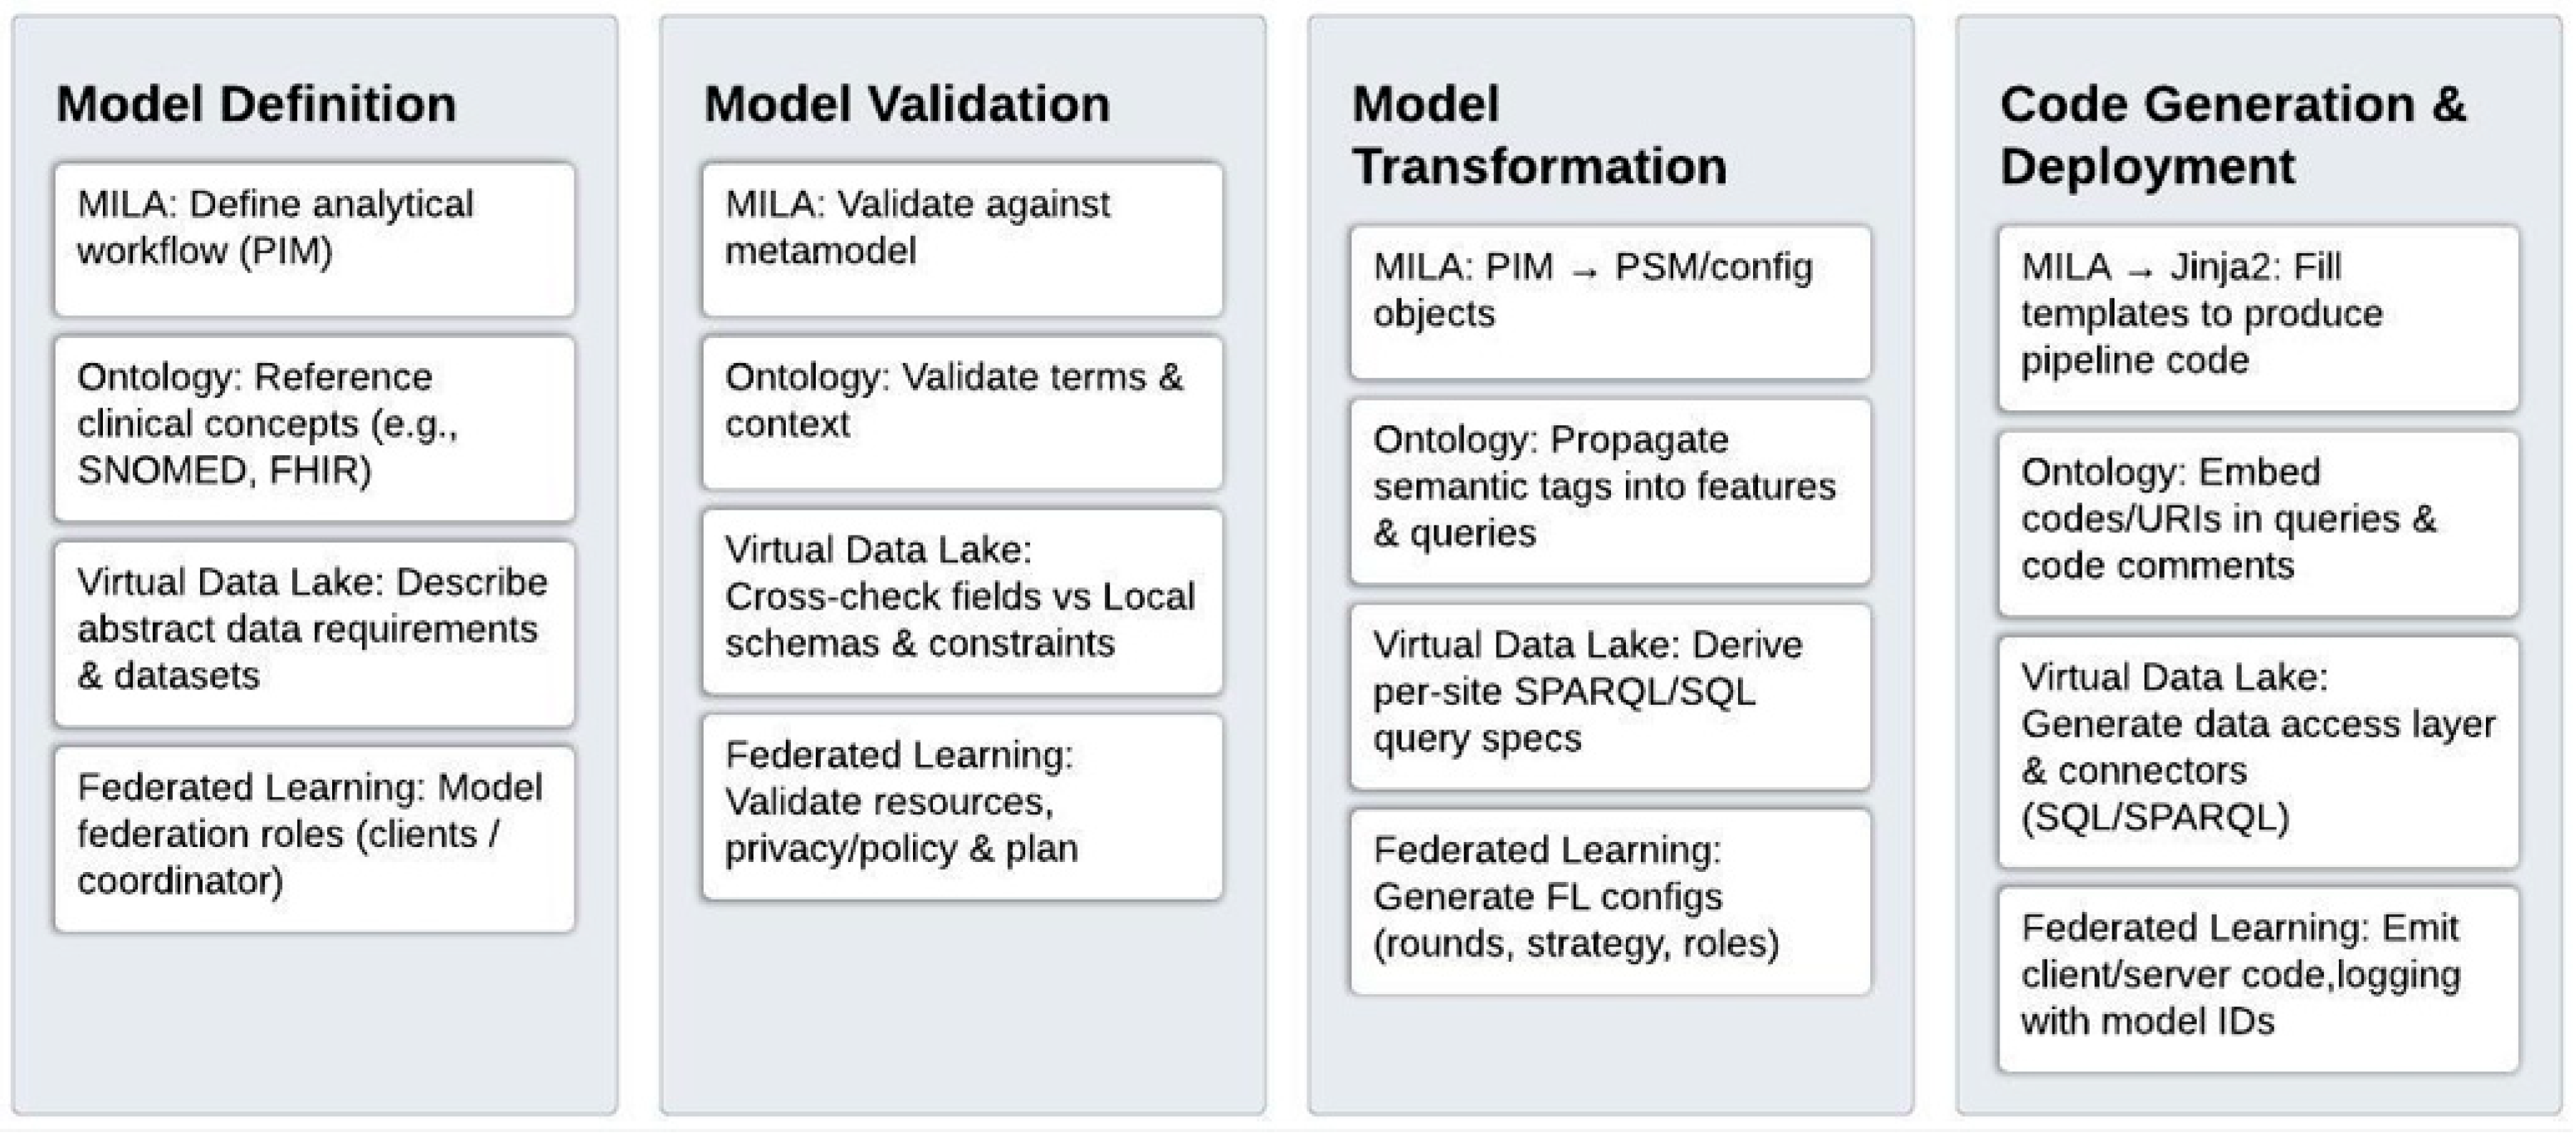Screen dimensions: 2576x1140
Task: Click Ontology: Reference clinical concepts card
Action: (315, 430)
